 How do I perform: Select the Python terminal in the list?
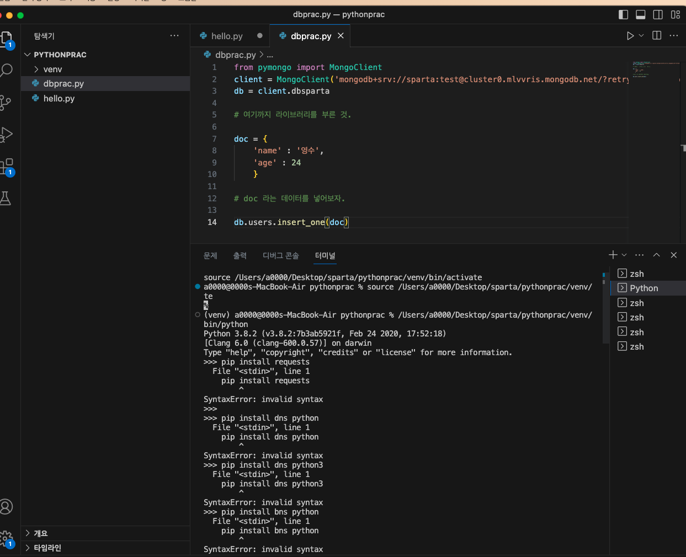point(648,288)
